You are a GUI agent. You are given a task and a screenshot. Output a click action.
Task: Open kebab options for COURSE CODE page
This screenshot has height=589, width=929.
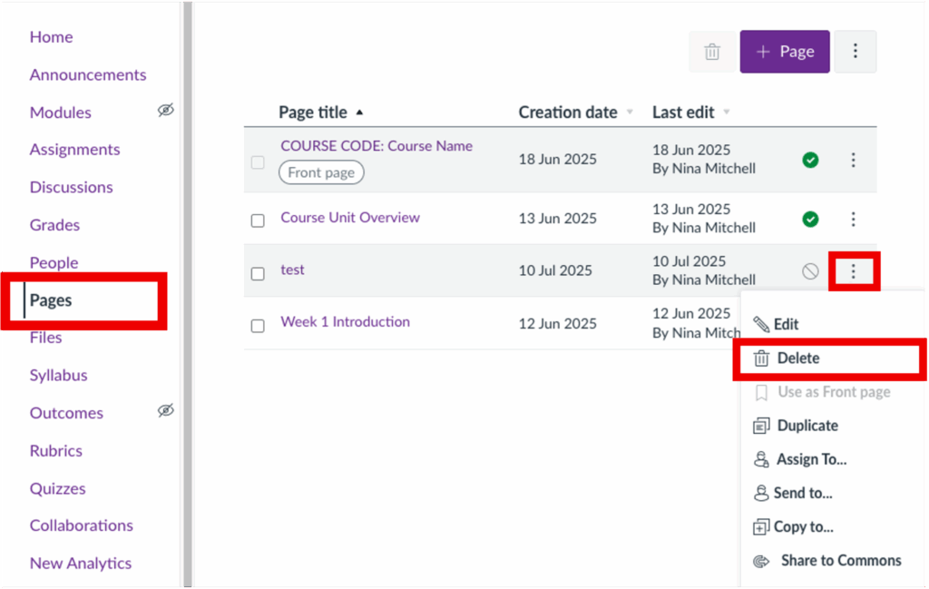coord(853,160)
